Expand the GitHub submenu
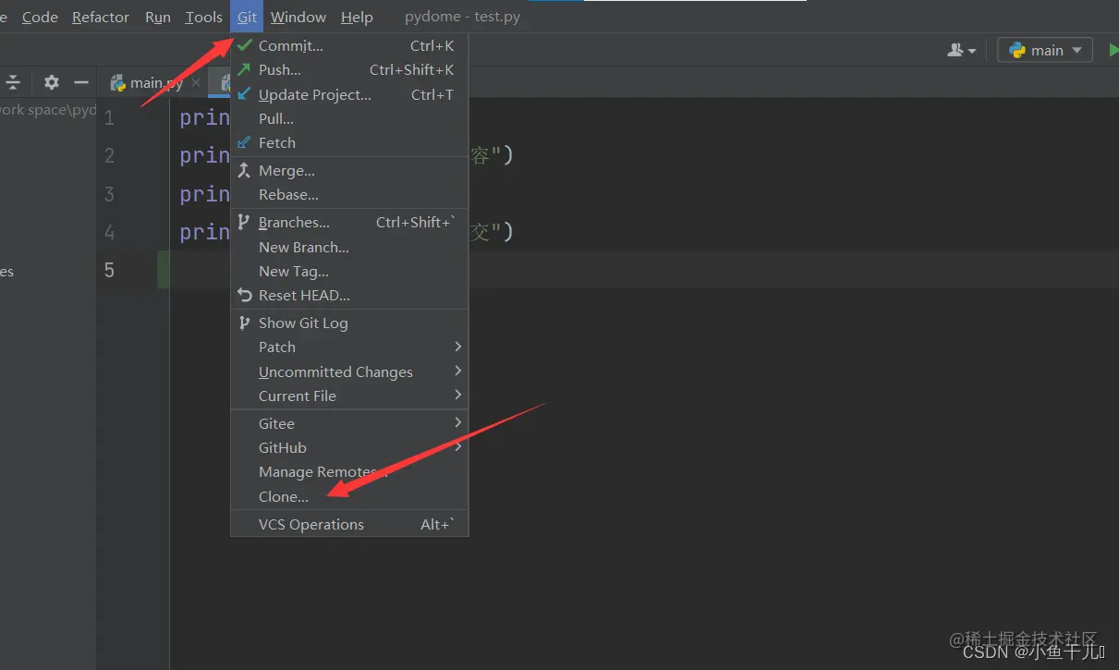Viewport: 1119px width, 670px height. pyautogui.click(x=349, y=447)
